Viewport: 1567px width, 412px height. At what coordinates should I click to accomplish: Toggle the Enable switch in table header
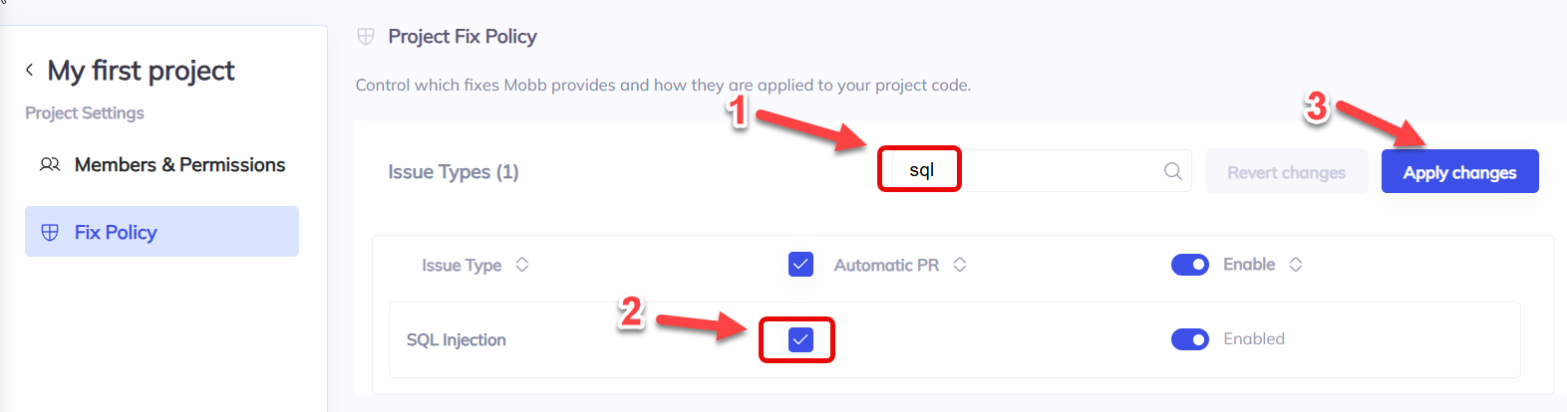1190,265
